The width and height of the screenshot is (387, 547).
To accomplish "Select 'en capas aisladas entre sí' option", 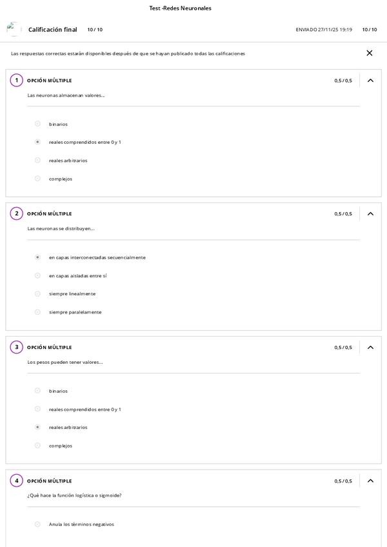I will click(37, 275).
